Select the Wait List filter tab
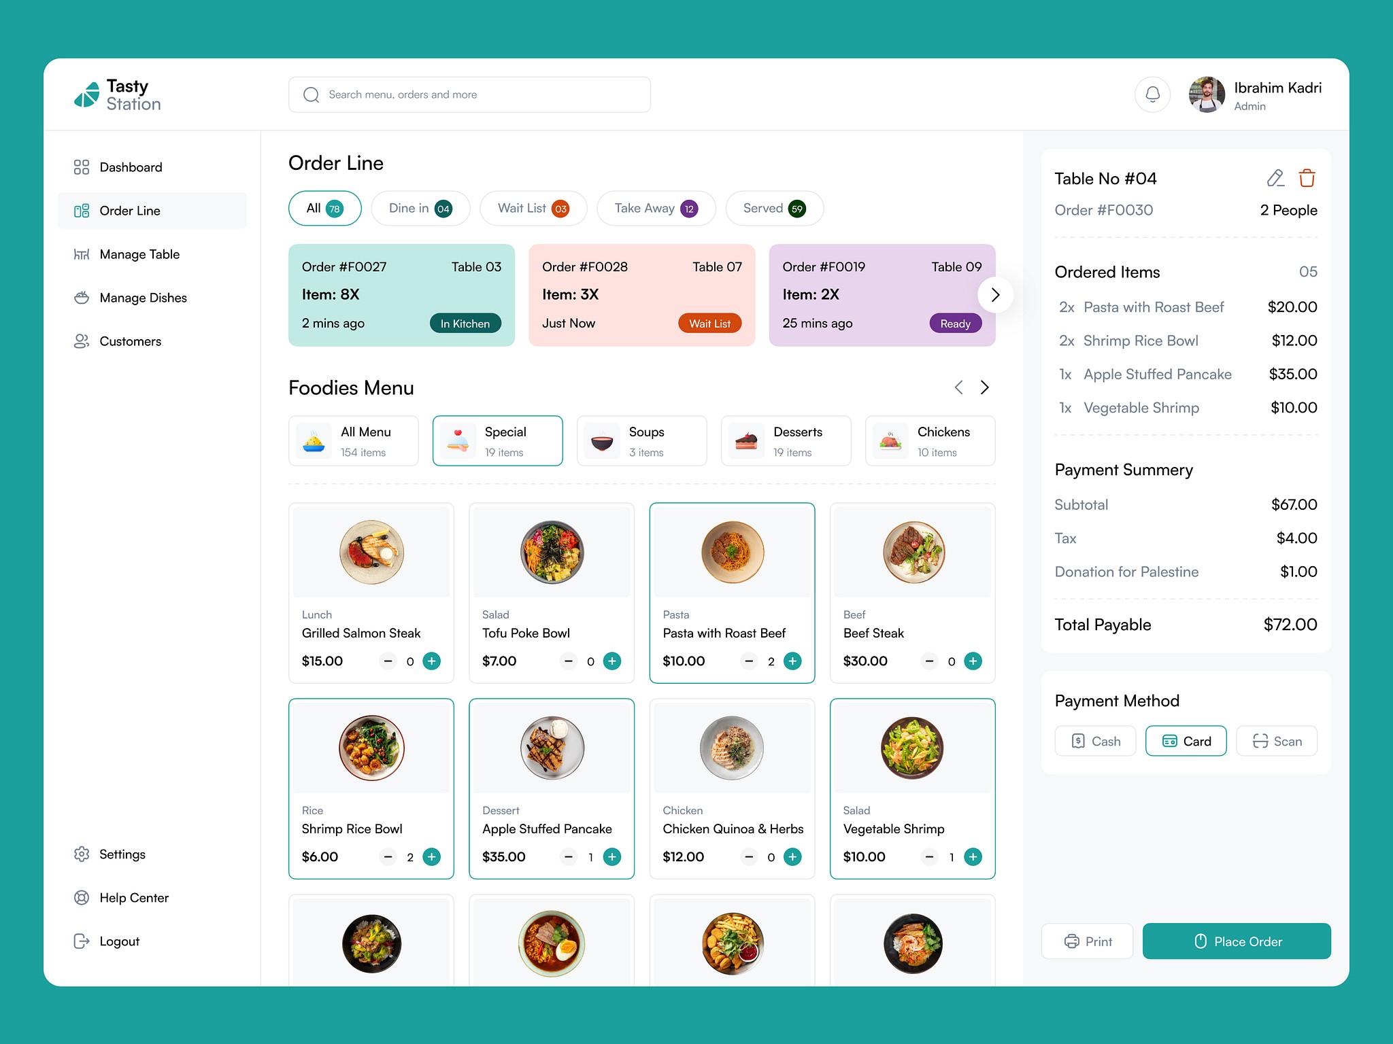Viewport: 1393px width, 1044px height. pyautogui.click(x=532, y=207)
